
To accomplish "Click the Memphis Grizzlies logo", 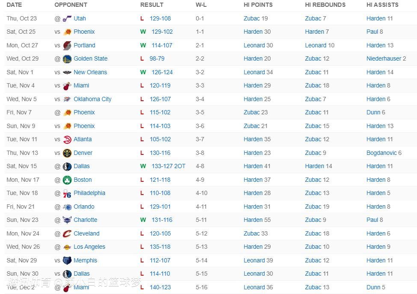I will tap(67, 260).
